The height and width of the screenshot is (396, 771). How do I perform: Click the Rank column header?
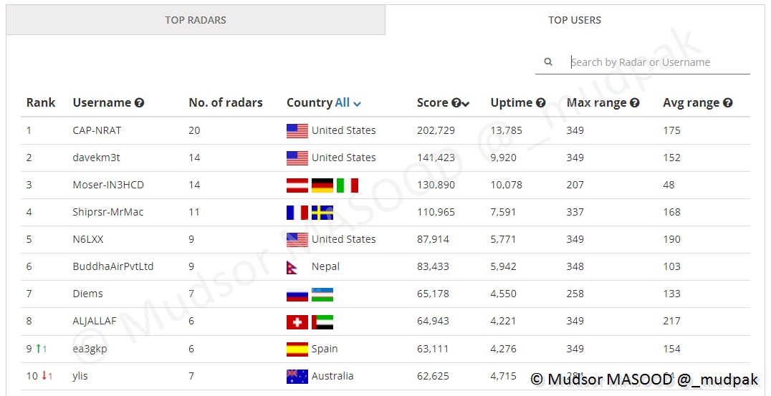pos(41,102)
